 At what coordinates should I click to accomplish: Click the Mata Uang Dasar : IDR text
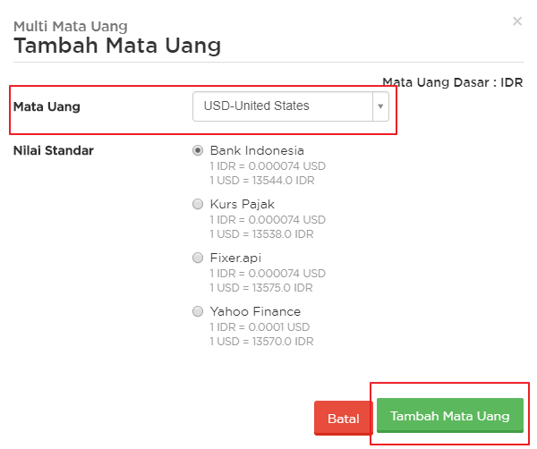tap(452, 82)
